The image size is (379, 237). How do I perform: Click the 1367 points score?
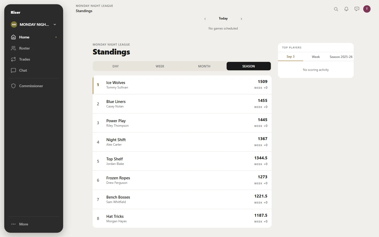click(263, 139)
